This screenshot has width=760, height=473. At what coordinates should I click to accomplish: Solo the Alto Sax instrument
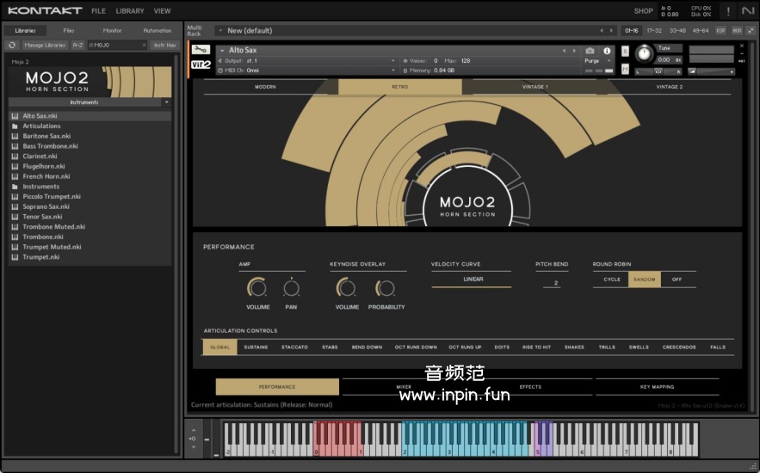click(625, 51)
